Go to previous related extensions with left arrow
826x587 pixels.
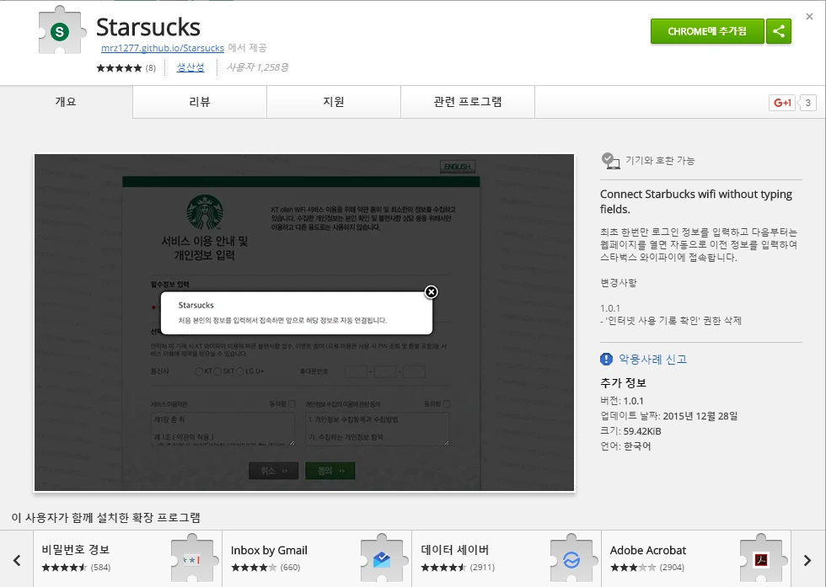click(17, 560)
